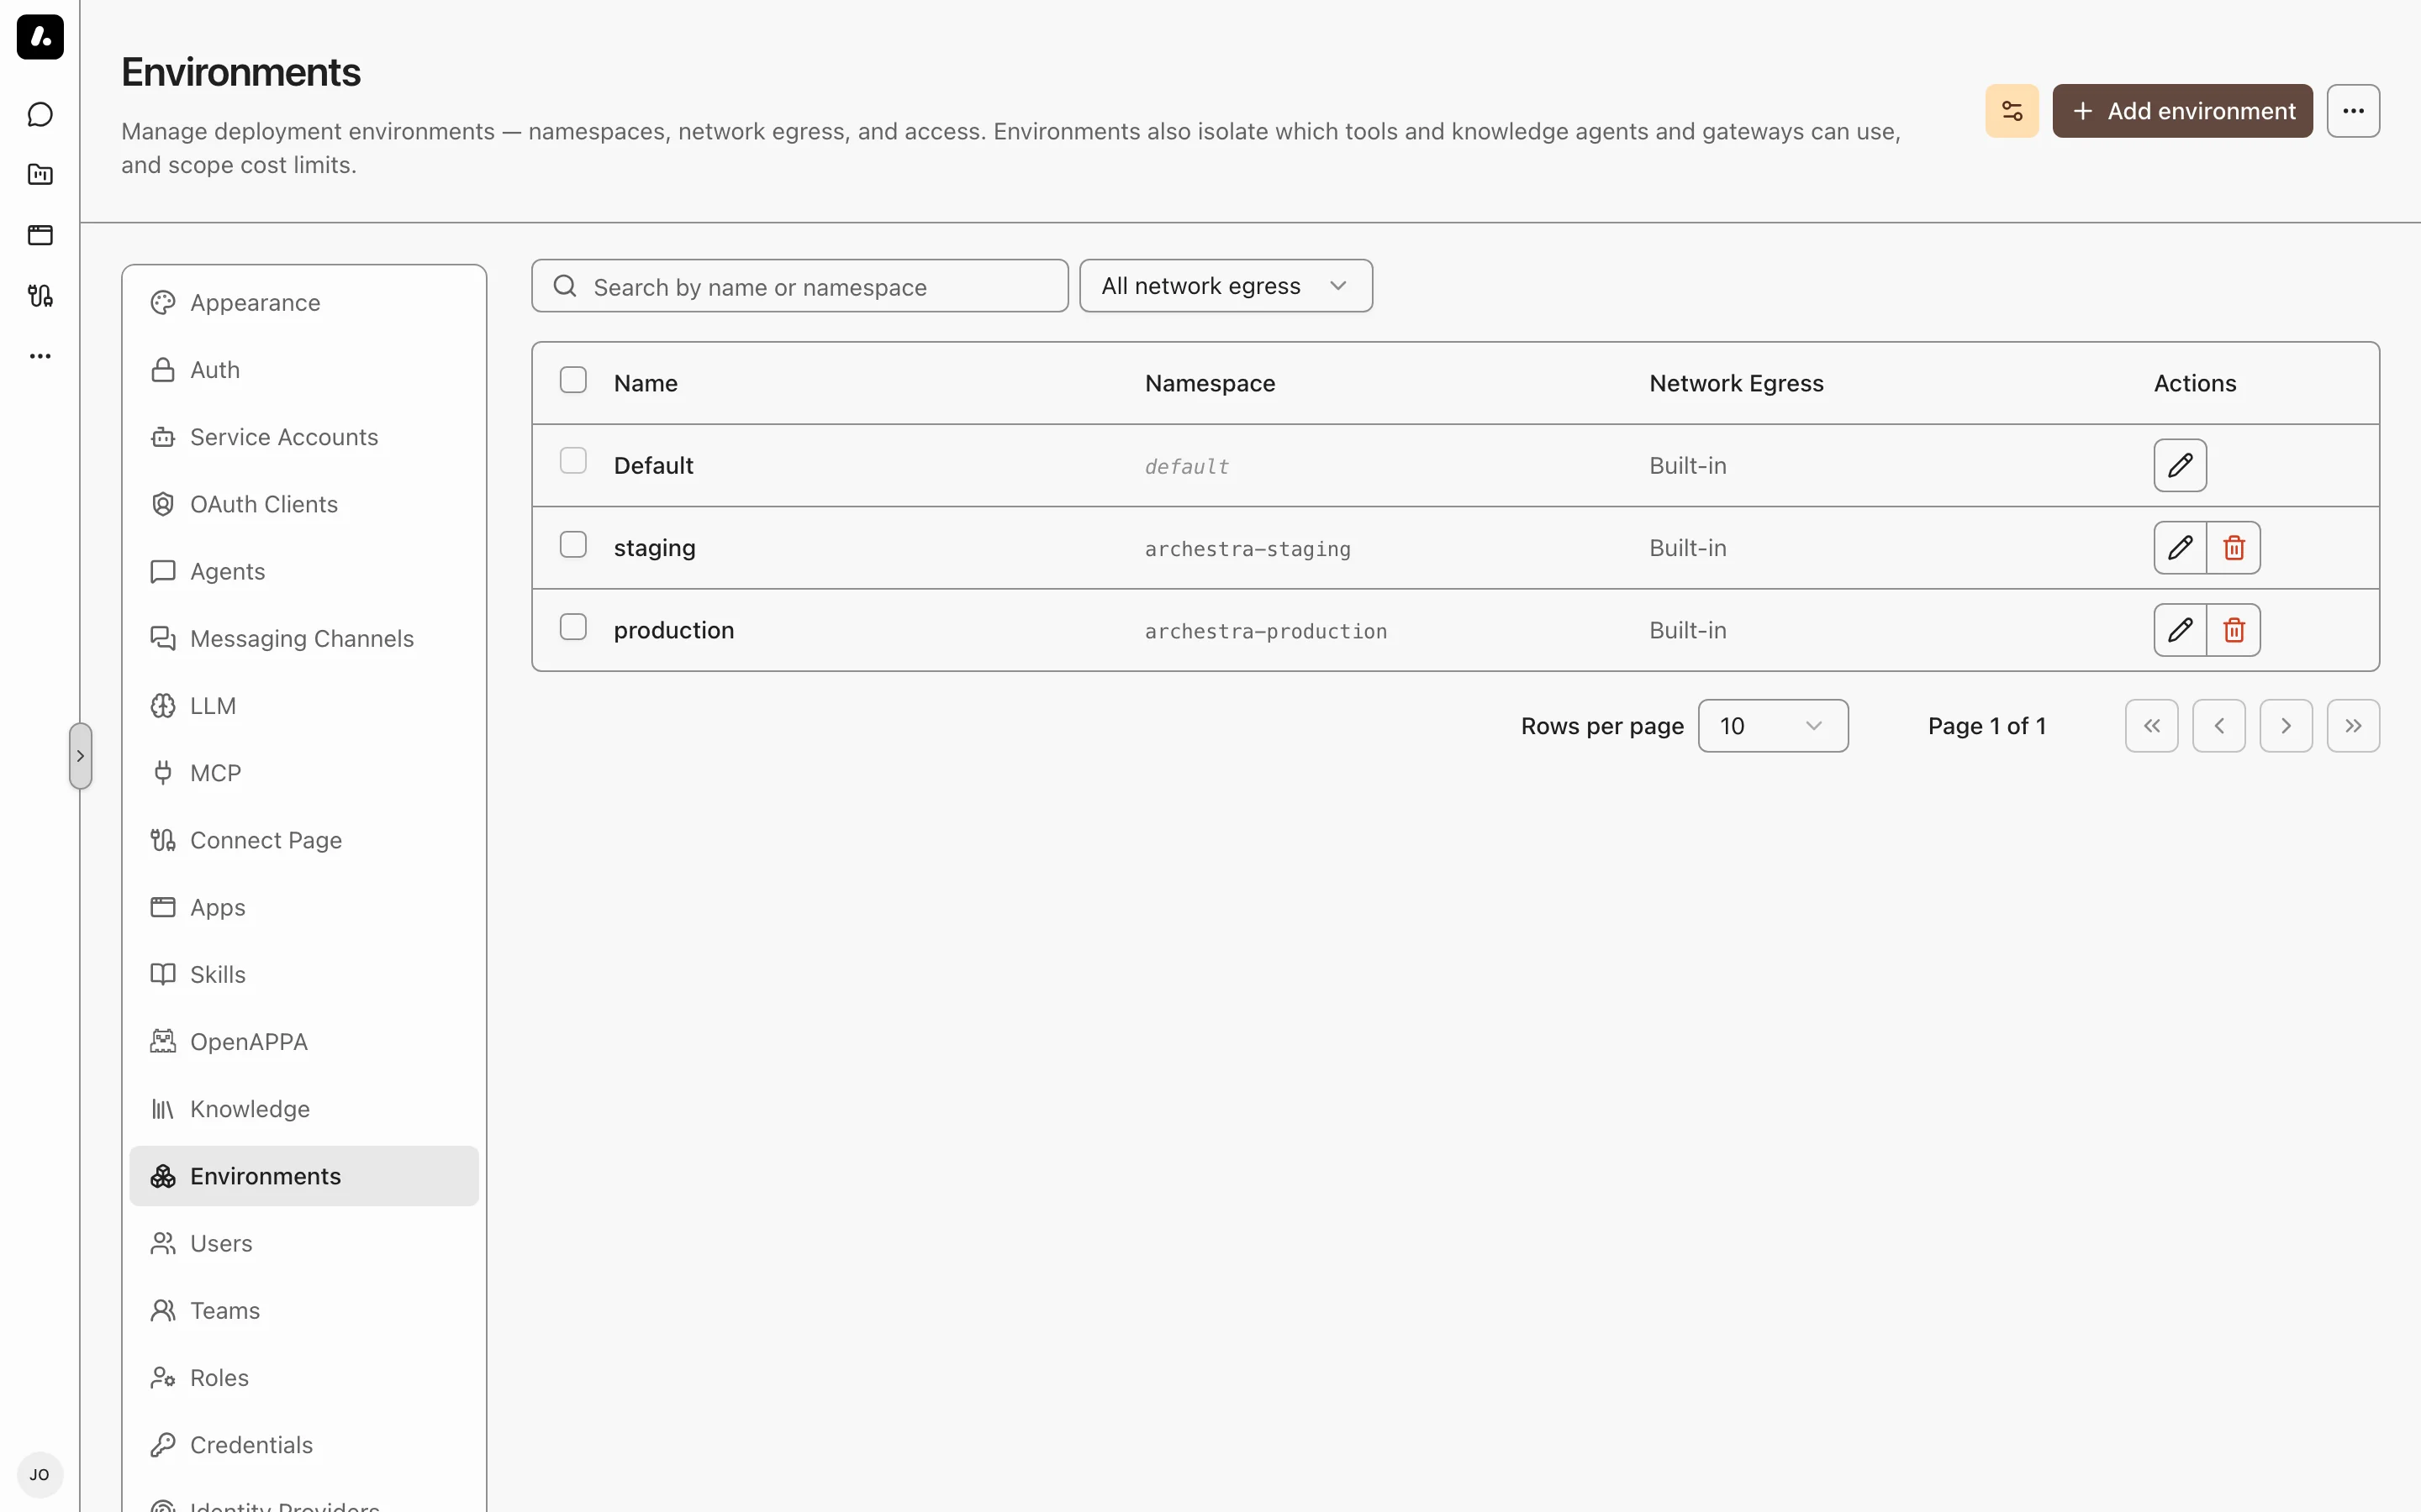Click the LLM brain icon

point(163,706)
